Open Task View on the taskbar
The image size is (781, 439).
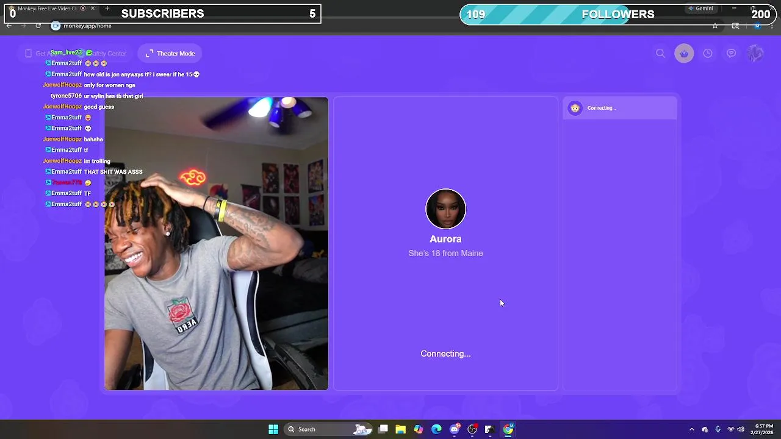coord(383,429)
